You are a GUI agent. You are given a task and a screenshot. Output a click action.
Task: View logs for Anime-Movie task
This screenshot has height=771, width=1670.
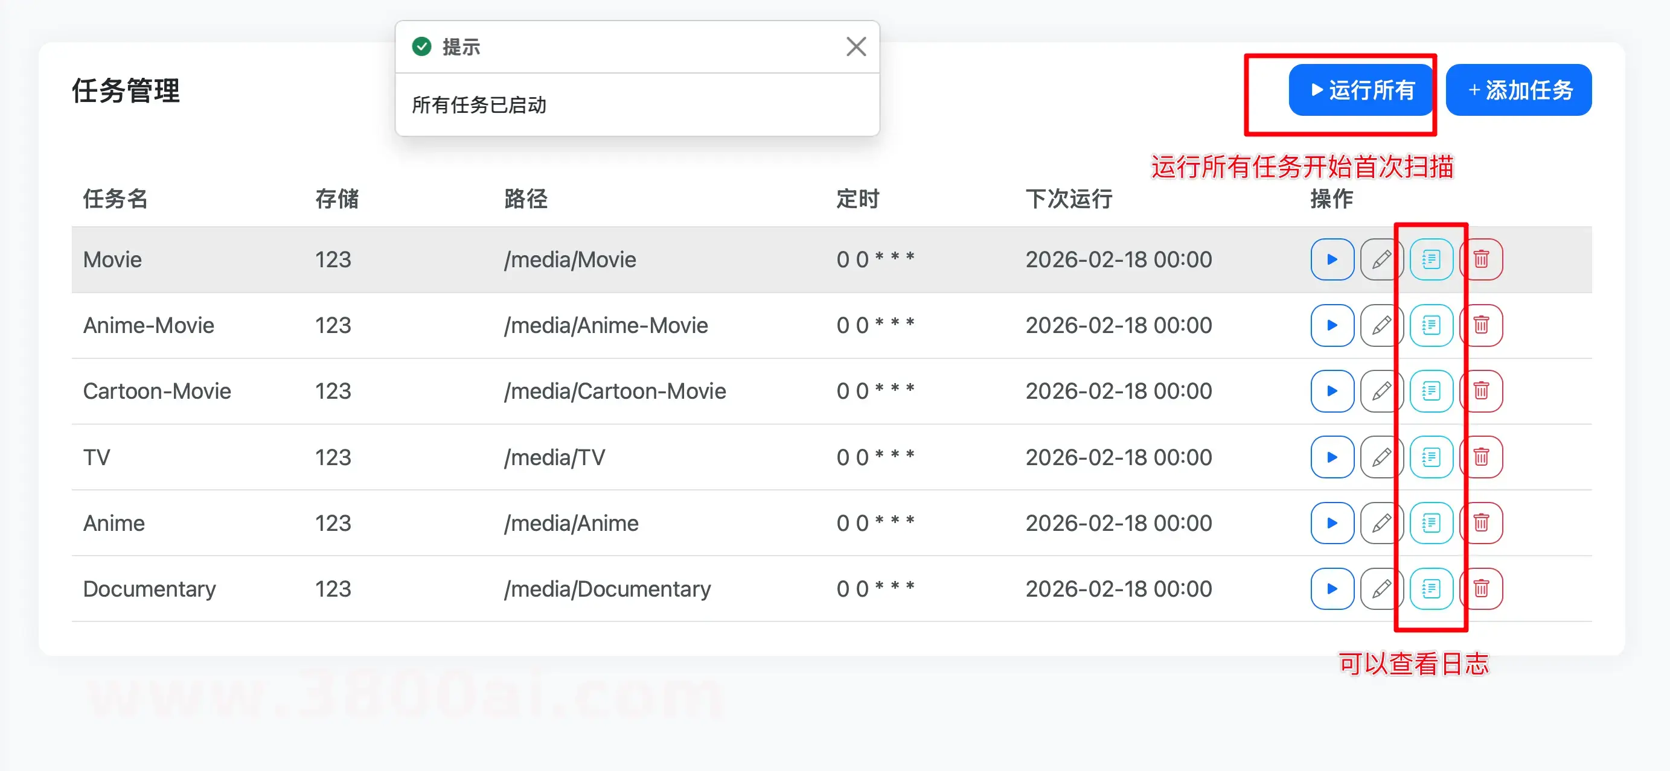(x=1431, y=325)
